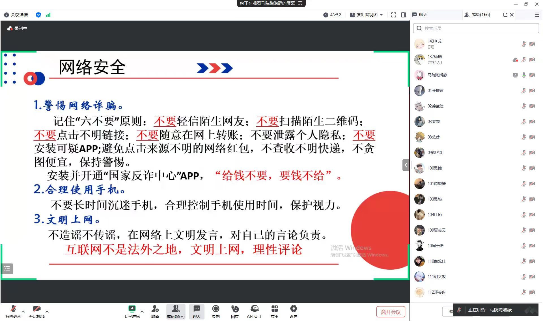The image size is (543, 321).
Task: Open the AI小助手 assistant icon
Action: (255, 309)
